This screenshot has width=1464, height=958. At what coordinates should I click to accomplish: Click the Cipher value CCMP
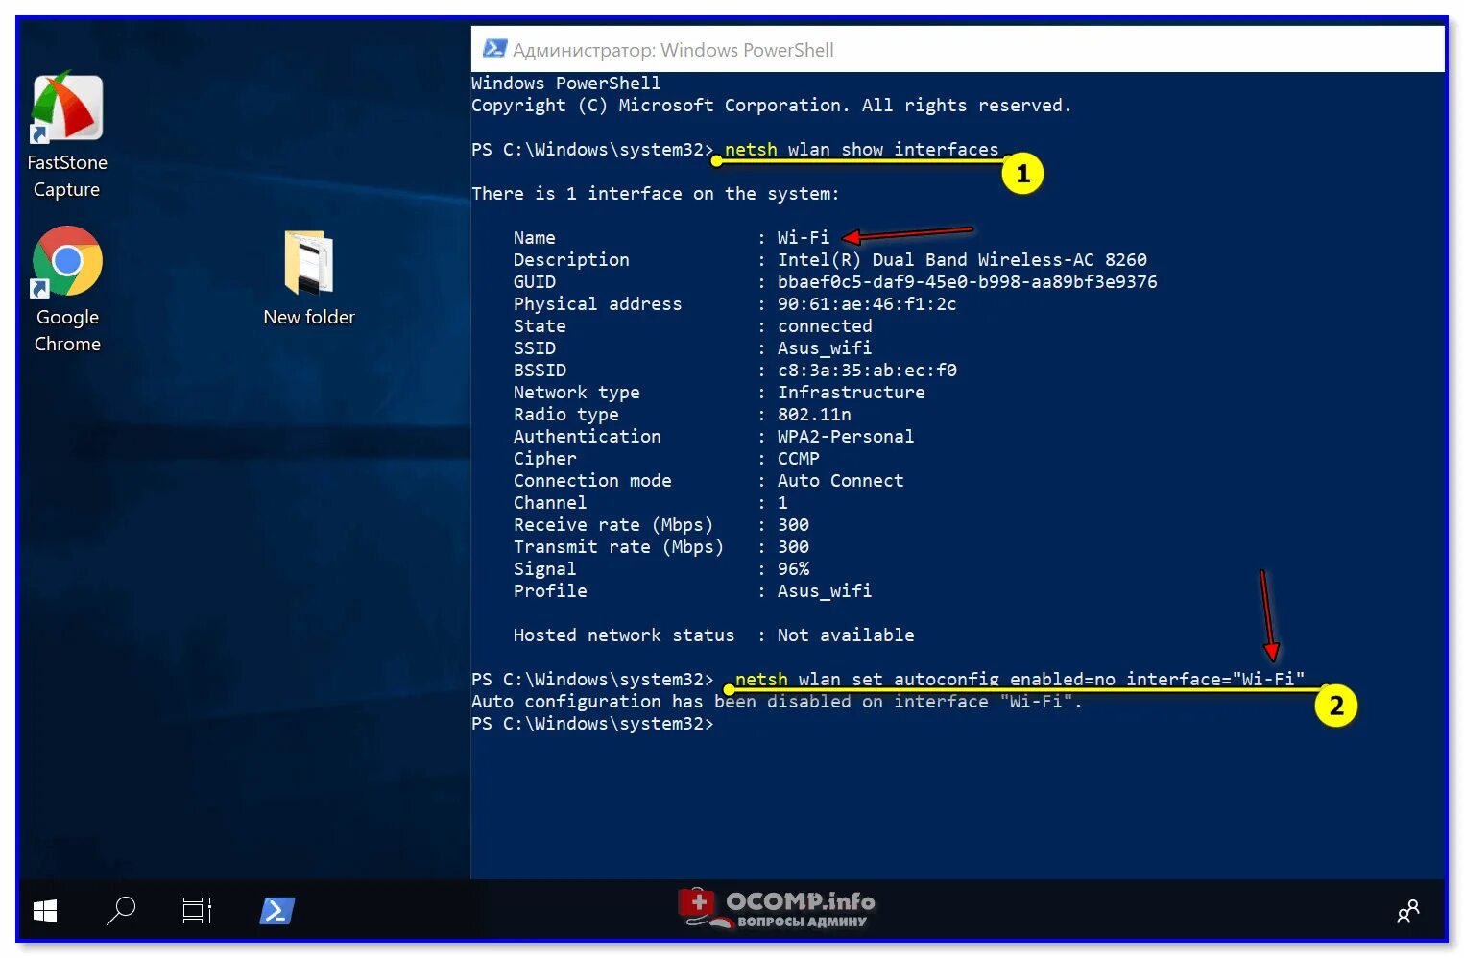[799, 458]
